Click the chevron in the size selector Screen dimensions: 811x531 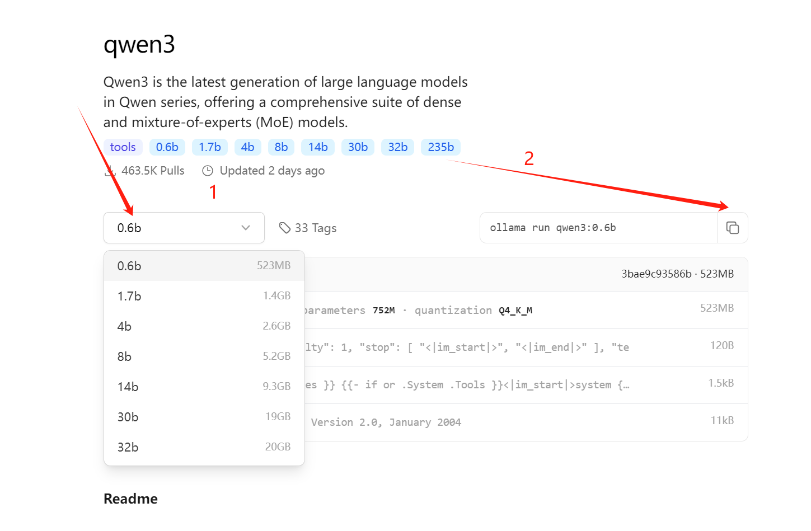(246, 228)
